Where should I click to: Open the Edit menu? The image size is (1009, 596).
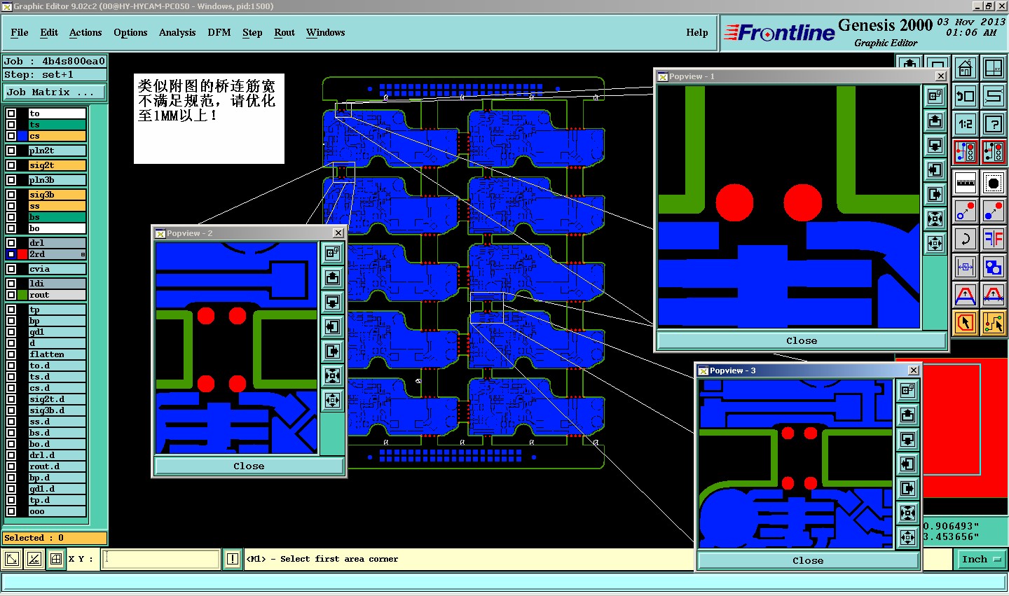[x=49, y=32]
